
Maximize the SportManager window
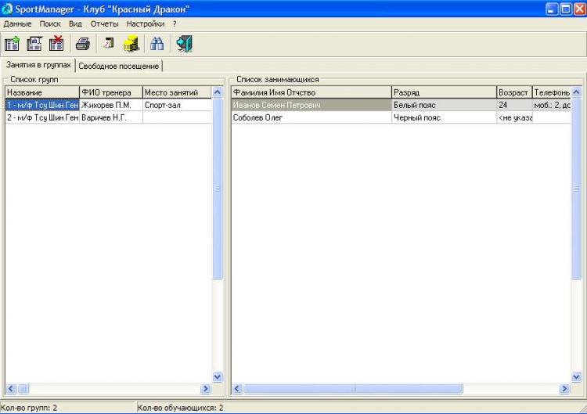pyautogui.click(x=566, y=9)
